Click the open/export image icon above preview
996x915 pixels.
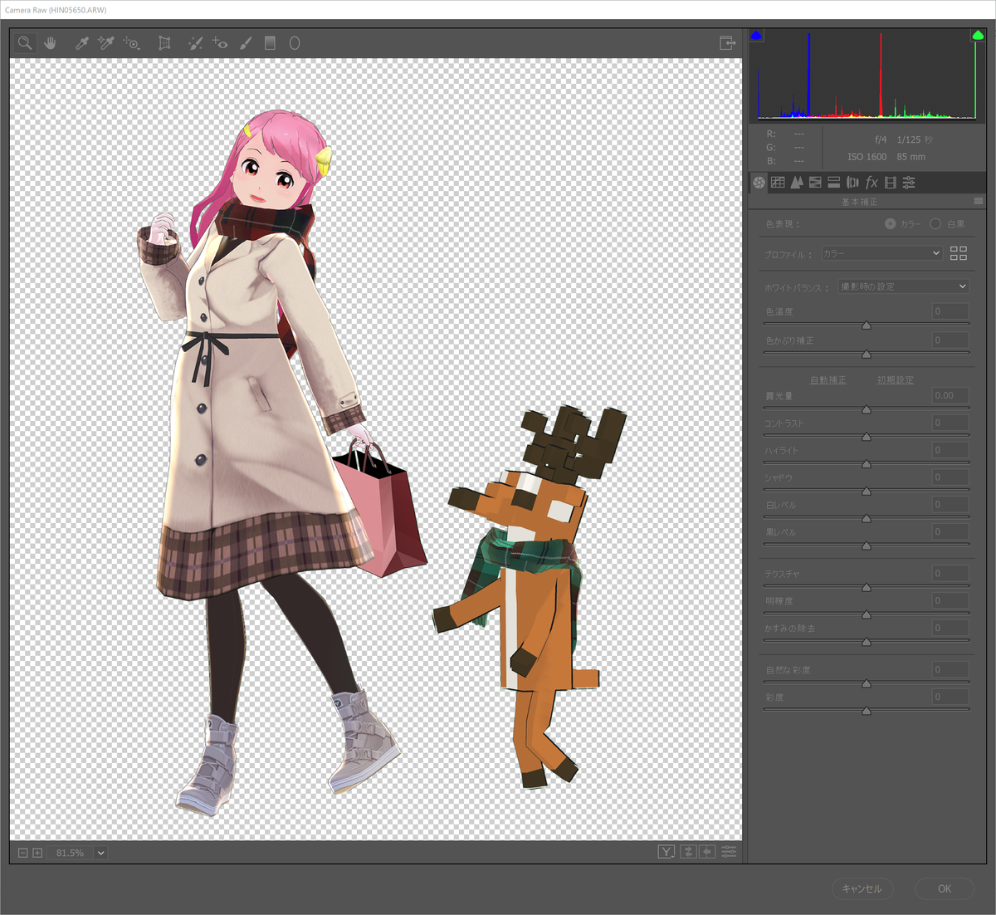[x=728, y=43]
